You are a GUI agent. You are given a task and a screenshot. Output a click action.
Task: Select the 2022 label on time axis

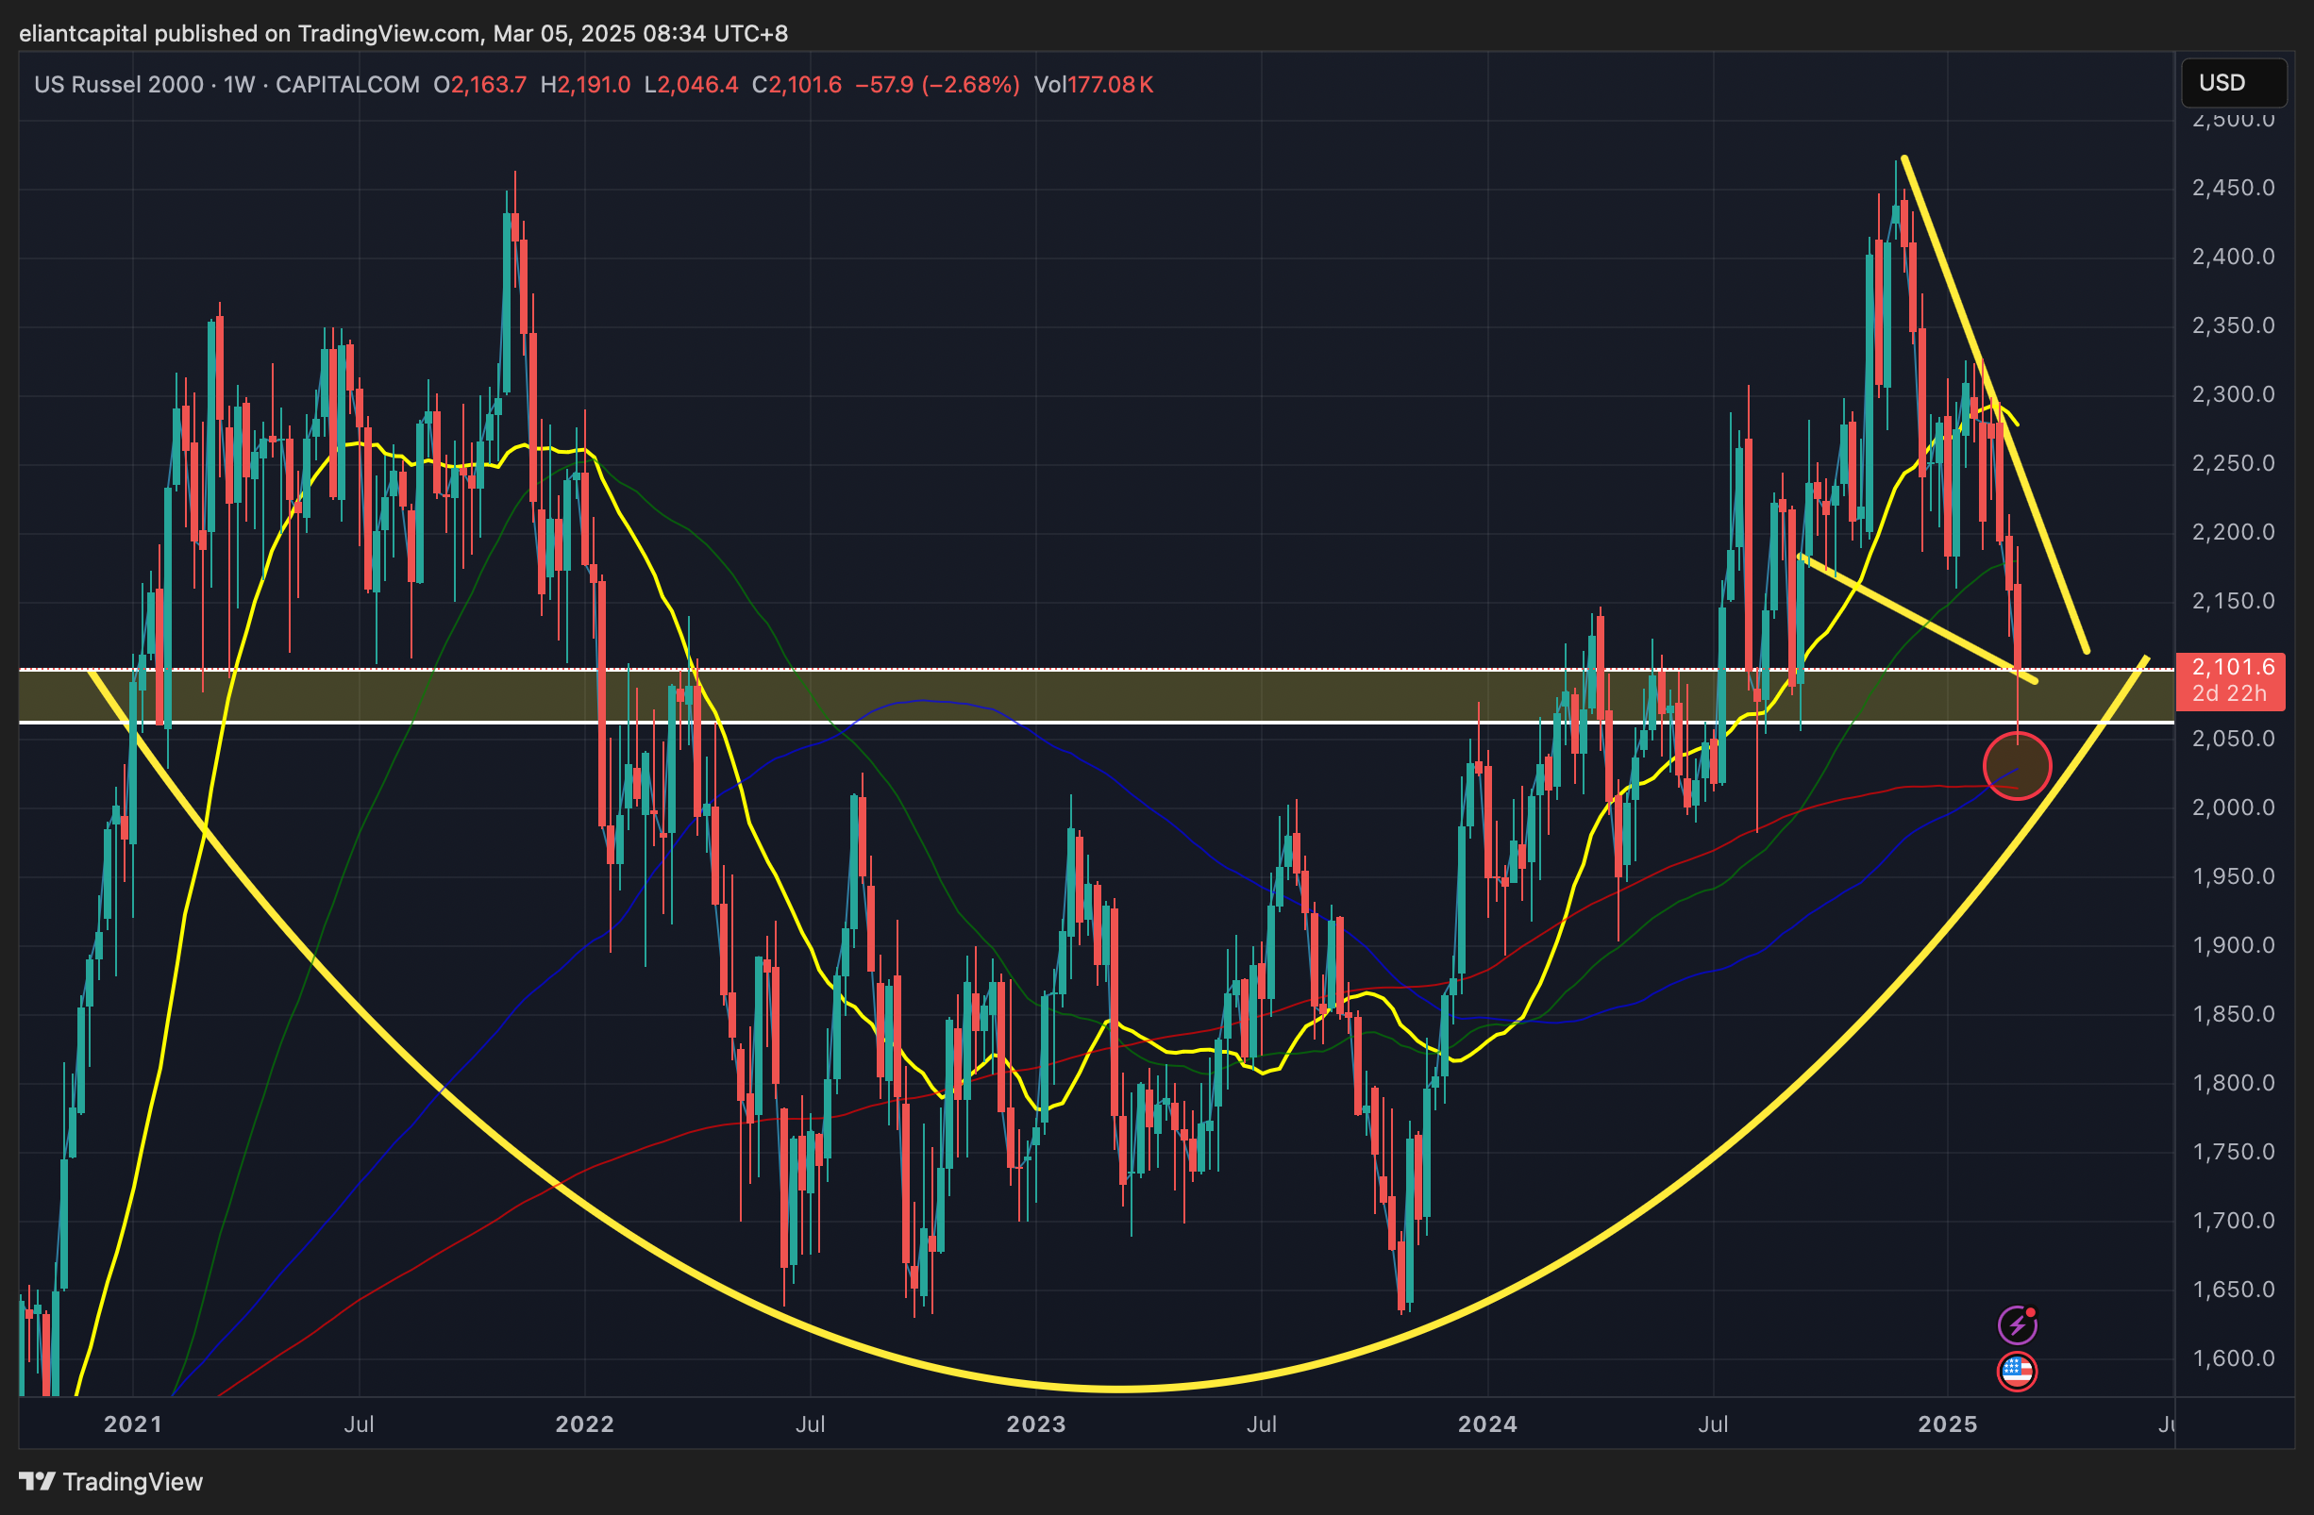tap(584, 1423)
